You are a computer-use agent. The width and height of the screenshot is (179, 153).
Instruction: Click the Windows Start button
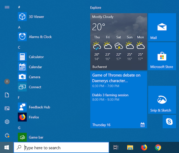(7, 147)
